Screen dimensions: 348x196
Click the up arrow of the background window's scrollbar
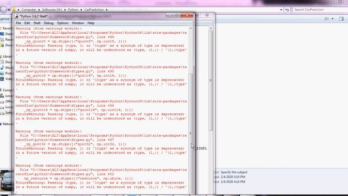210,28
